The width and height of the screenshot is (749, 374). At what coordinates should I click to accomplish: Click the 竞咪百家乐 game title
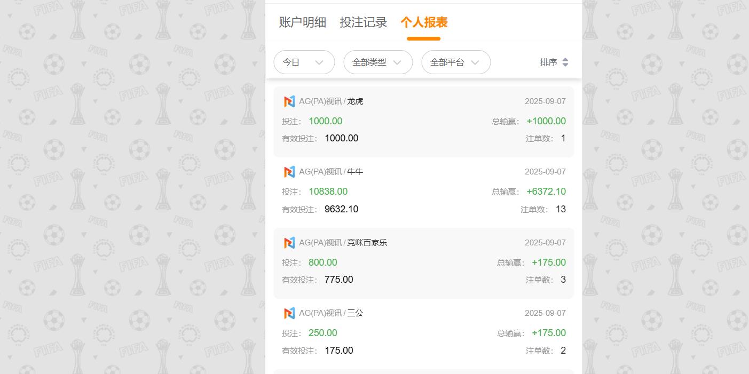pyautogui.click(x=367, y=243)
